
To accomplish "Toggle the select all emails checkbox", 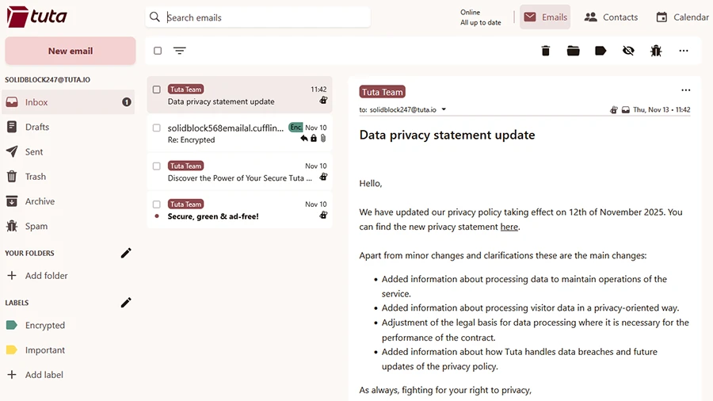I will pyautogui.click(x=158, y=51).
